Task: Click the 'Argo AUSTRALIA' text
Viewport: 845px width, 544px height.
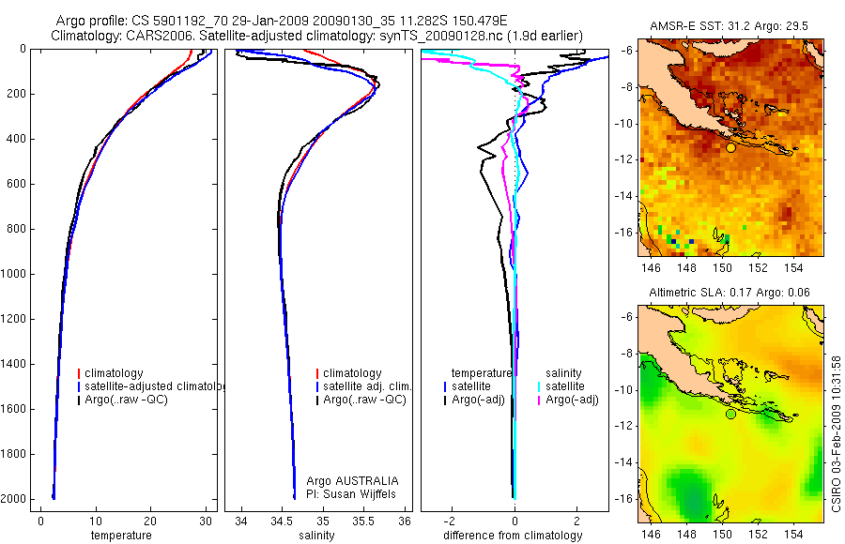Action: coord(352,481)
